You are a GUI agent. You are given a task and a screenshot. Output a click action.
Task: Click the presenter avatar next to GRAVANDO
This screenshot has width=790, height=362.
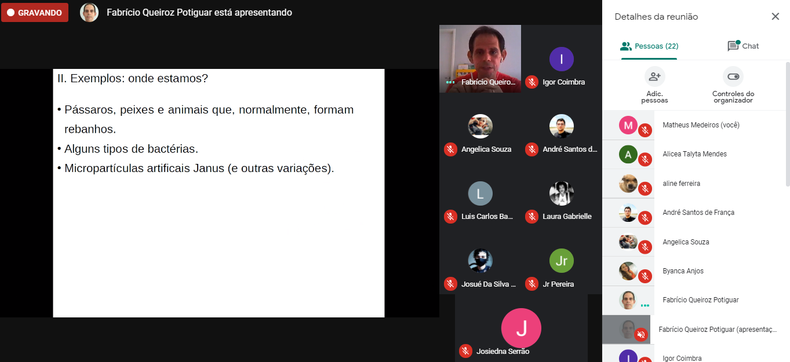click(x=89, y=13)
